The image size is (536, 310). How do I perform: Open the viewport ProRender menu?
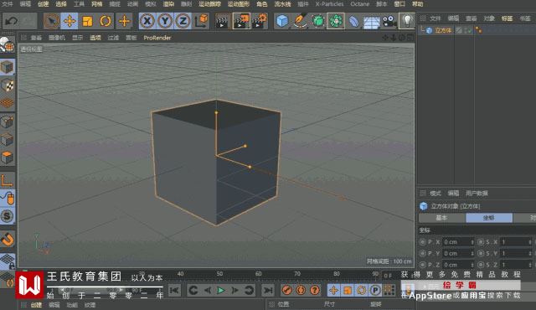tap(157, 38)
